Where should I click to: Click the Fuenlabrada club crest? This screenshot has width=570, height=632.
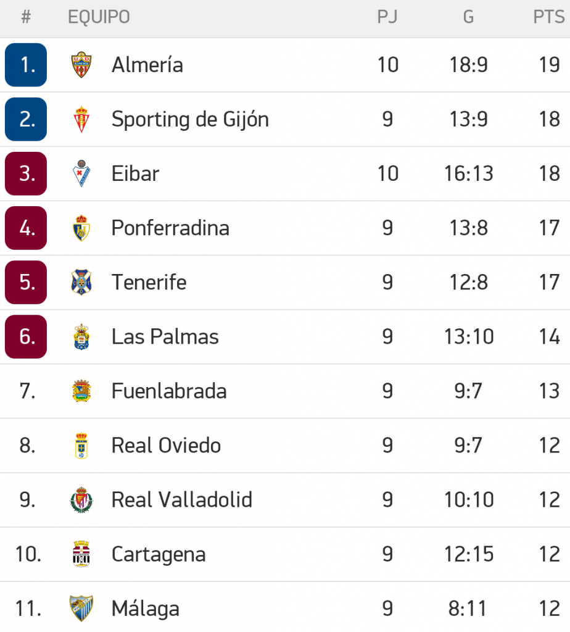pos(81,391)
